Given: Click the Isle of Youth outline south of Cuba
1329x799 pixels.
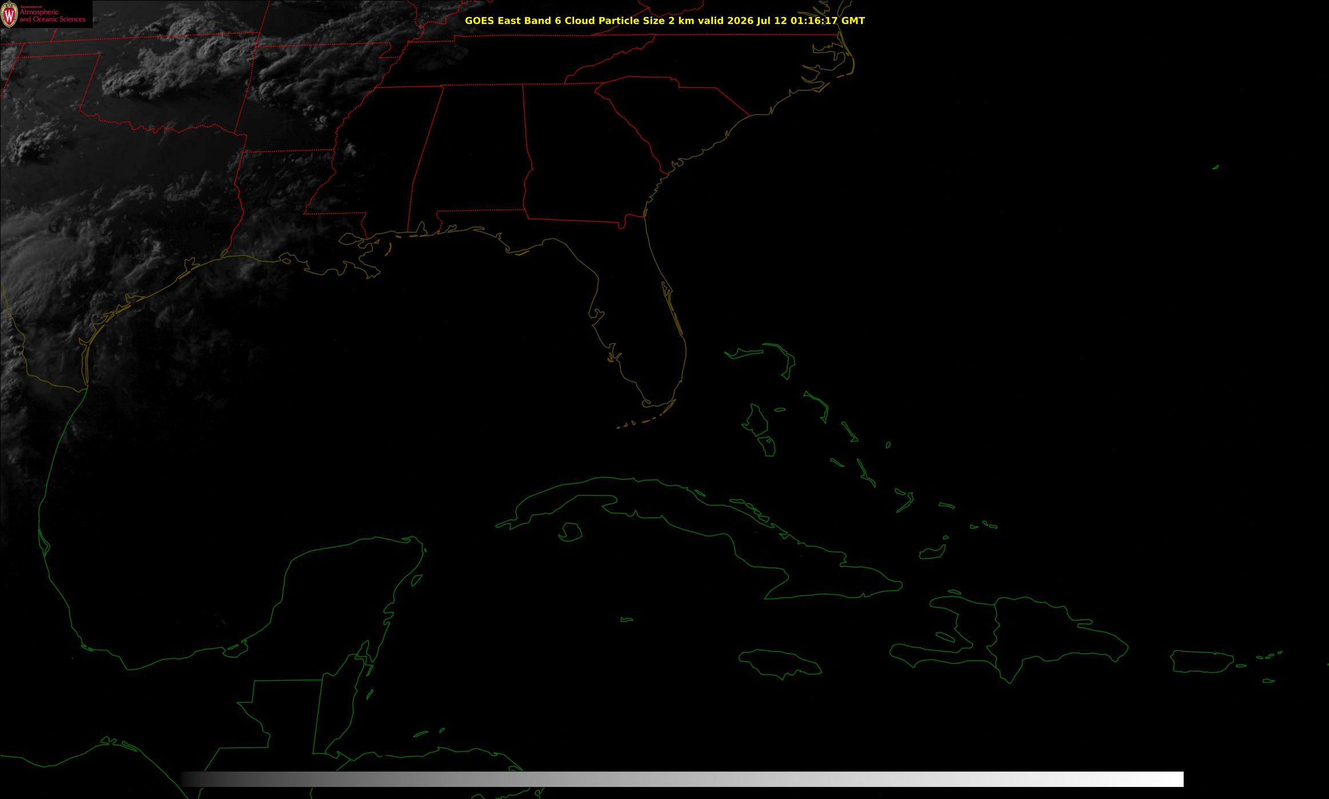Looking at the screenshot, I should (x=570, y=532).
